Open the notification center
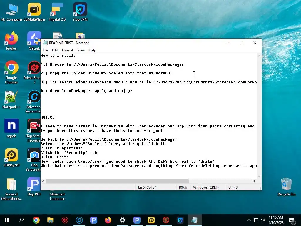 [x=292, y=221]
